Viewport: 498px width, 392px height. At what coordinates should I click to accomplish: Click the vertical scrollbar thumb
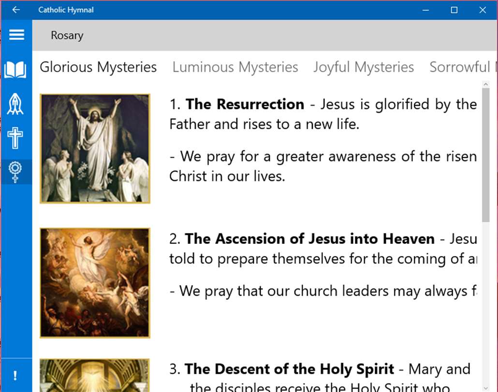[485, 155]
